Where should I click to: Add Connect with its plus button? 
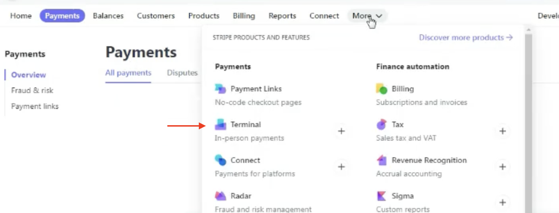pyautogui.click(x=341, y=167)
